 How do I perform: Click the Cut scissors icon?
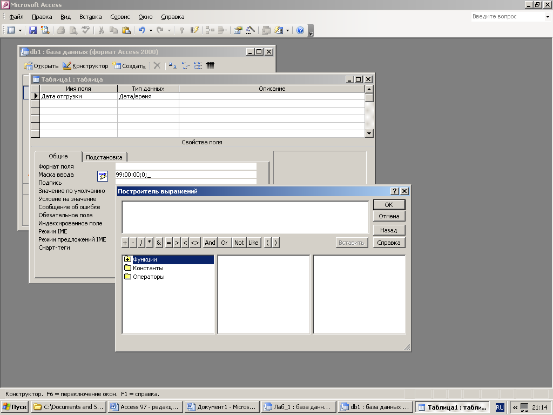pos(101,30)
